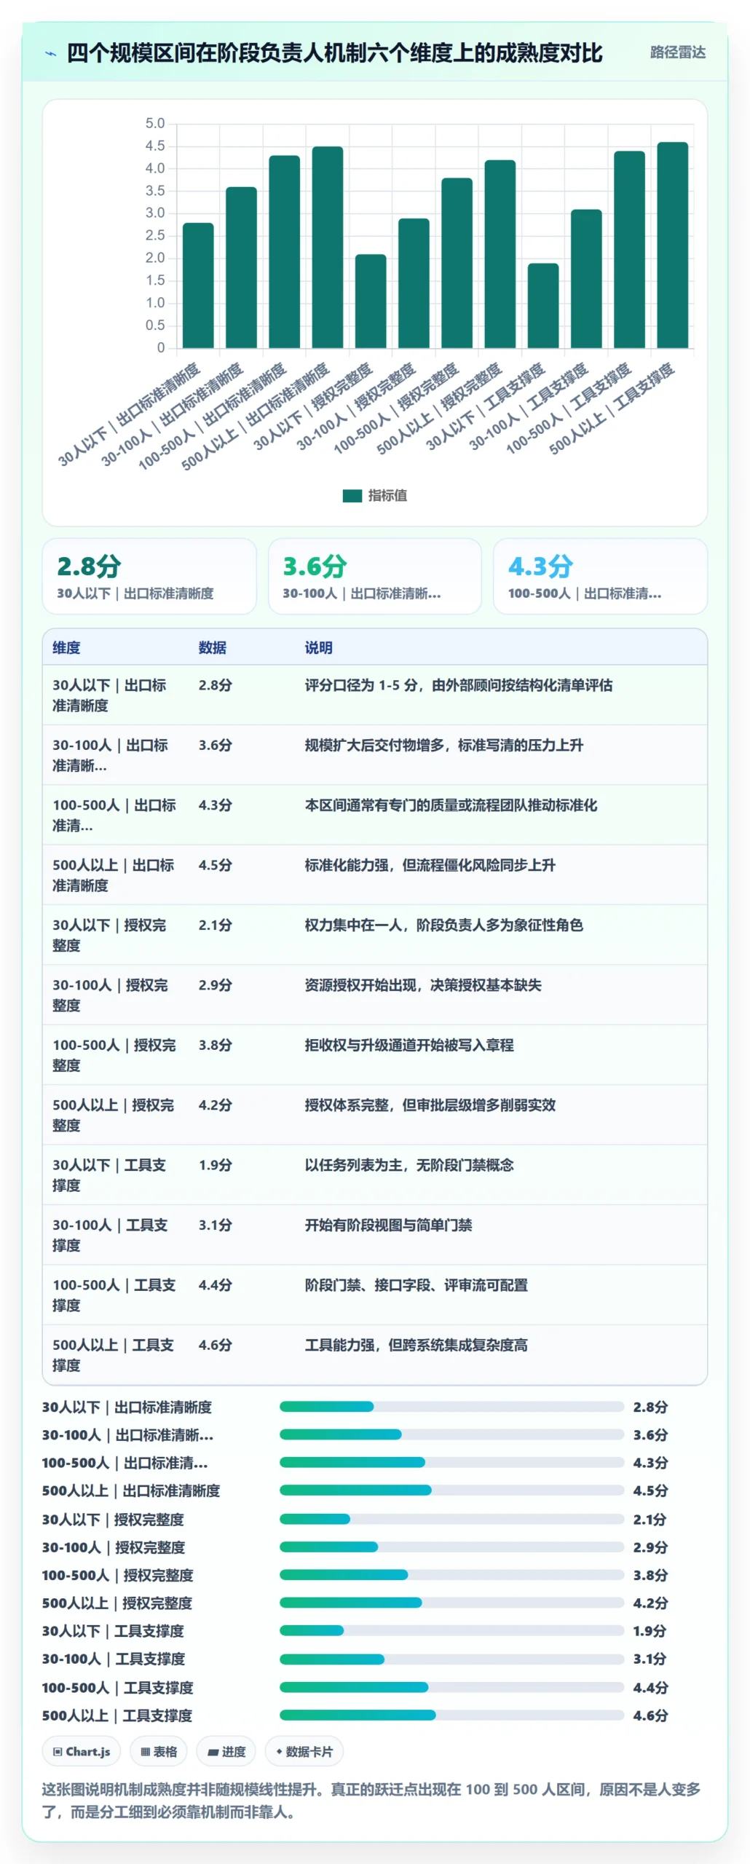
Task: Click the shortest chart bar, 30人以下 工具支撑度
Action: click(x=543, y=306)
